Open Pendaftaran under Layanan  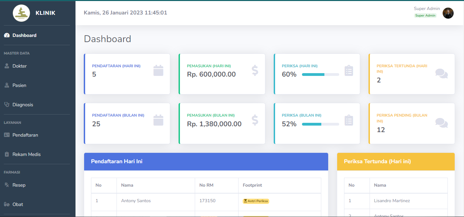(25, 135)
